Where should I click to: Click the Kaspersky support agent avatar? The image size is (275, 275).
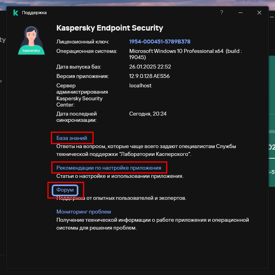pyautogui.click(x=31, y=40)
